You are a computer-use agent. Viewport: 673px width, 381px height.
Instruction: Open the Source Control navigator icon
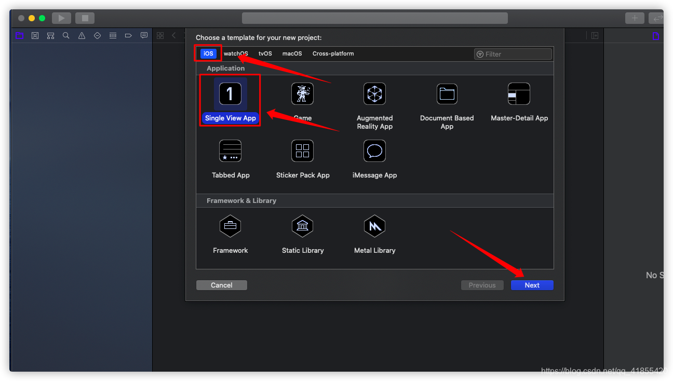(x=35, y=36)
